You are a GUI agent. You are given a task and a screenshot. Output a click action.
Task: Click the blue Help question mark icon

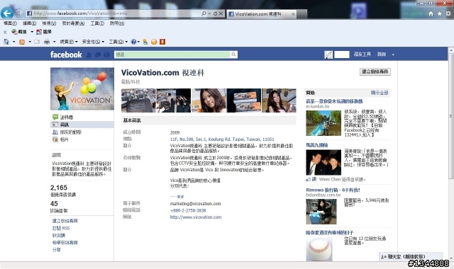tap(133, 42)
